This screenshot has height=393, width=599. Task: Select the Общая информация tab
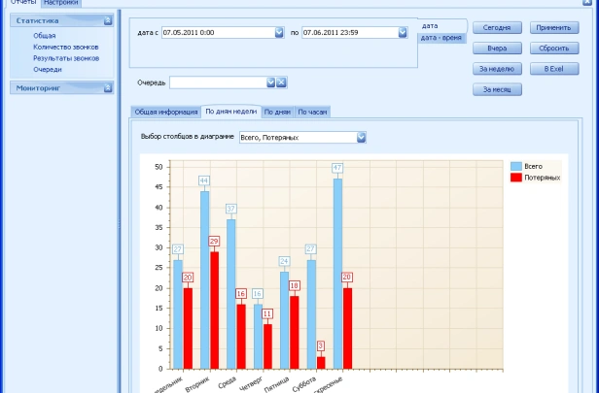pos(165,112)
